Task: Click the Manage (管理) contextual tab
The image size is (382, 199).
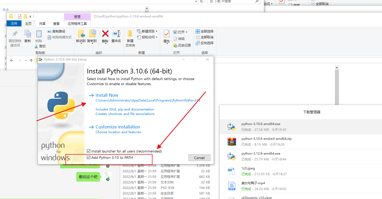Action: click(77, 17)
